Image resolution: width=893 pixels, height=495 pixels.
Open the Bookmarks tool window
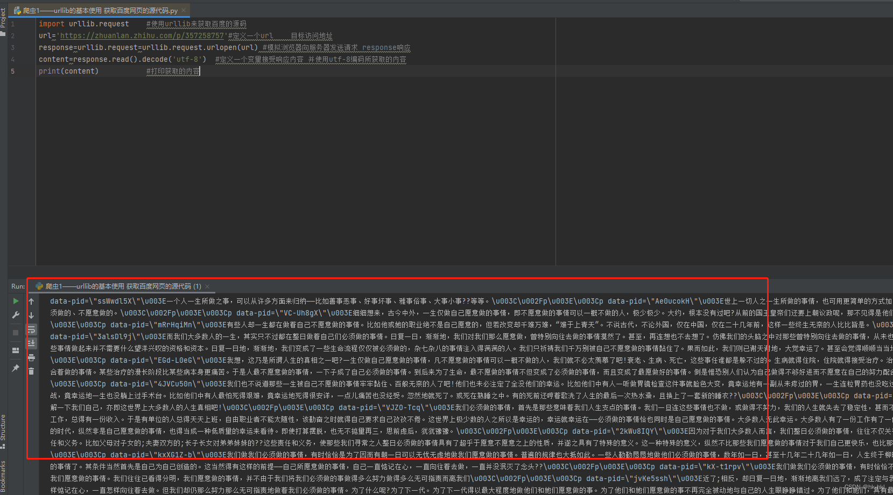pyautogui.click(x=3, y=477)
